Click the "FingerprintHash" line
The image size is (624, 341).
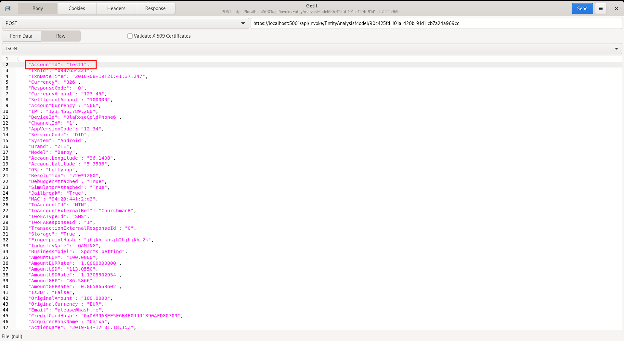point(91,240)
